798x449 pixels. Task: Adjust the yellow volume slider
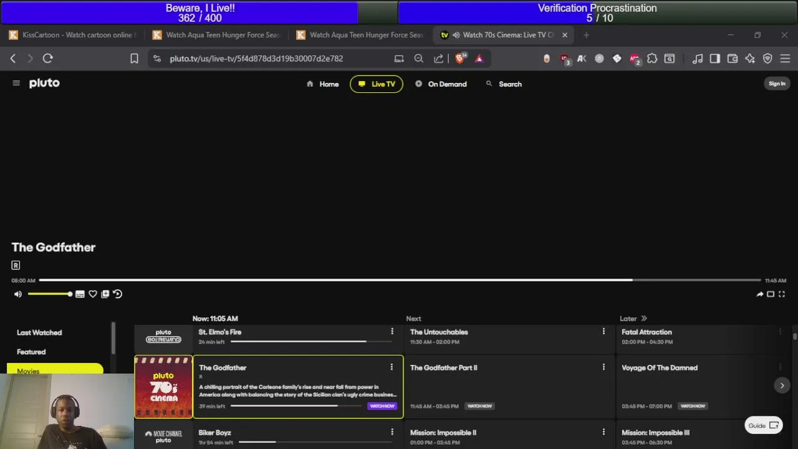(x=49, y=294)
